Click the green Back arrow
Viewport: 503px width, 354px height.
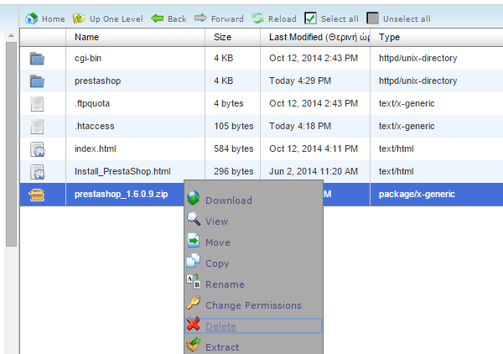[x=157, y=18]
